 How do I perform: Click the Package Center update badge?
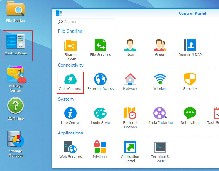(x=22, y=80)
